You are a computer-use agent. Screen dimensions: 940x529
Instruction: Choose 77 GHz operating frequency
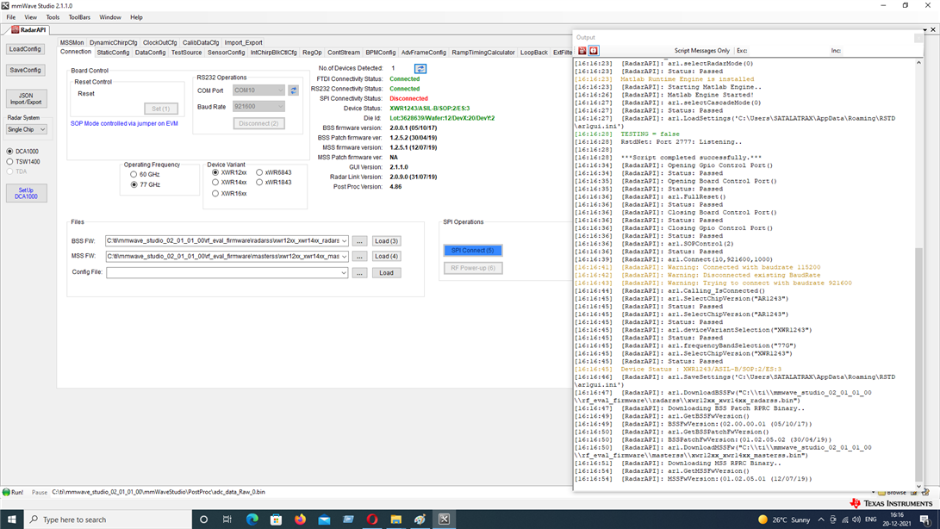pos(134,184)
